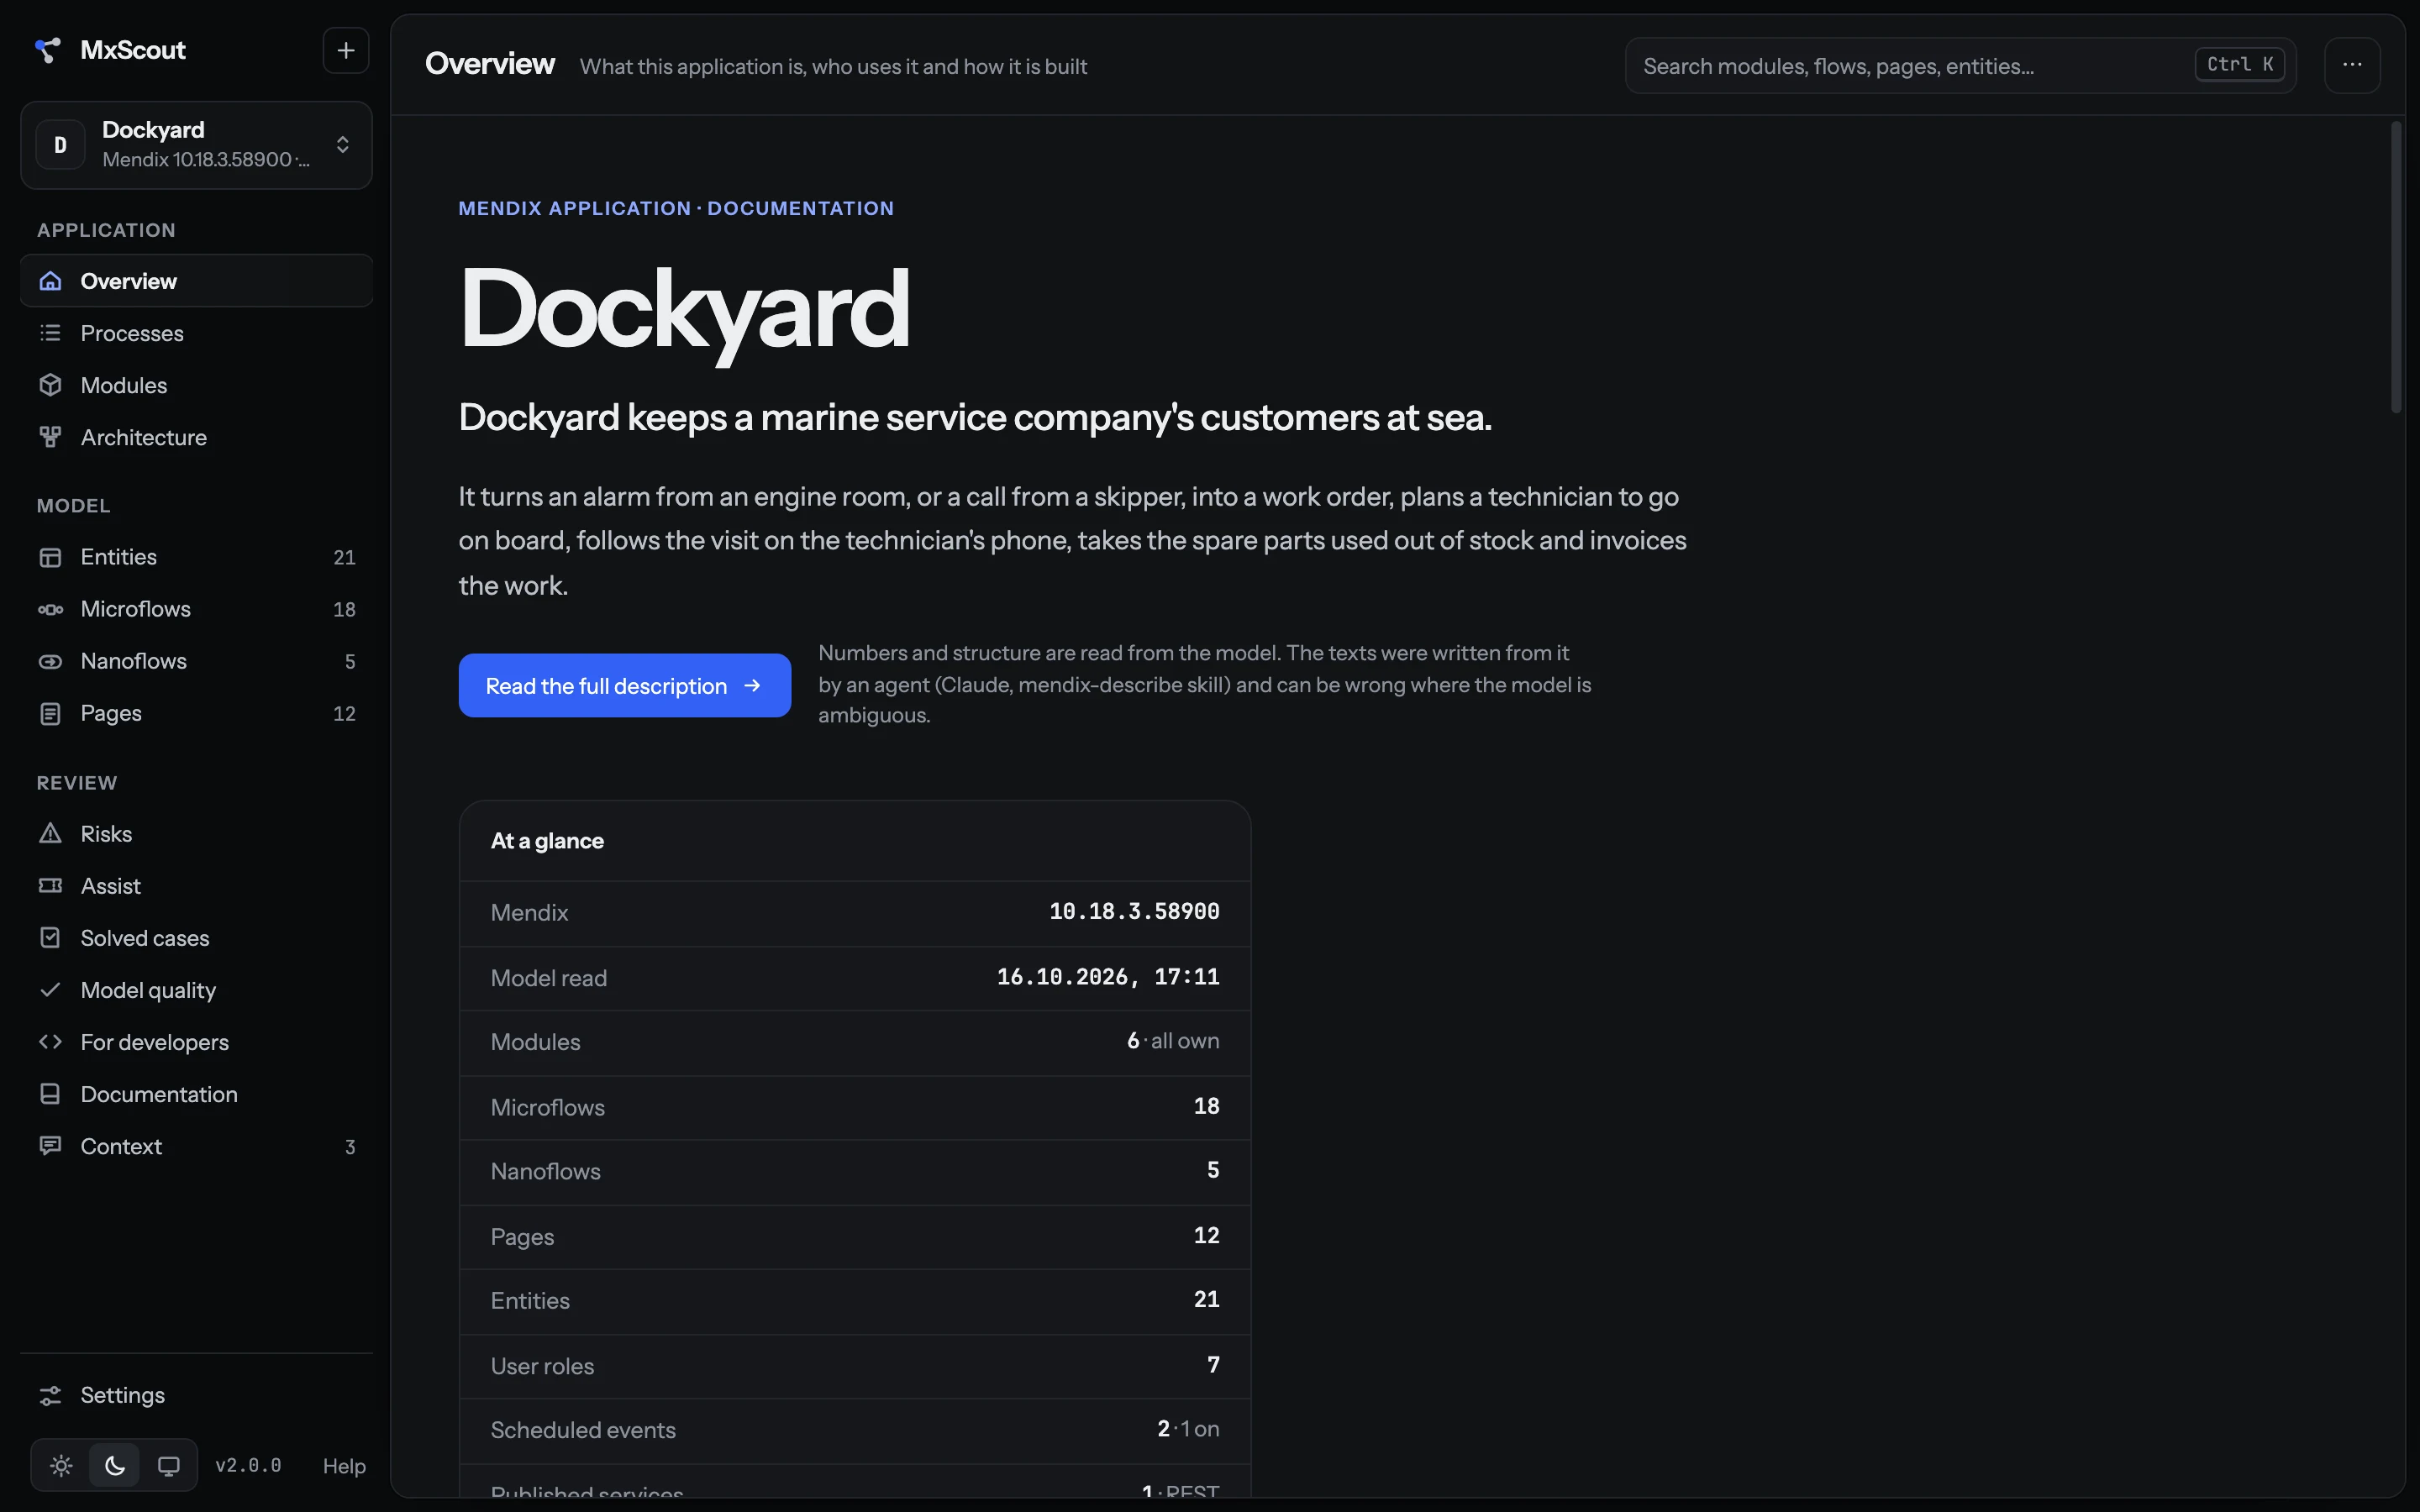
Task: Click Read the full description button
Action: click(624, 685)
